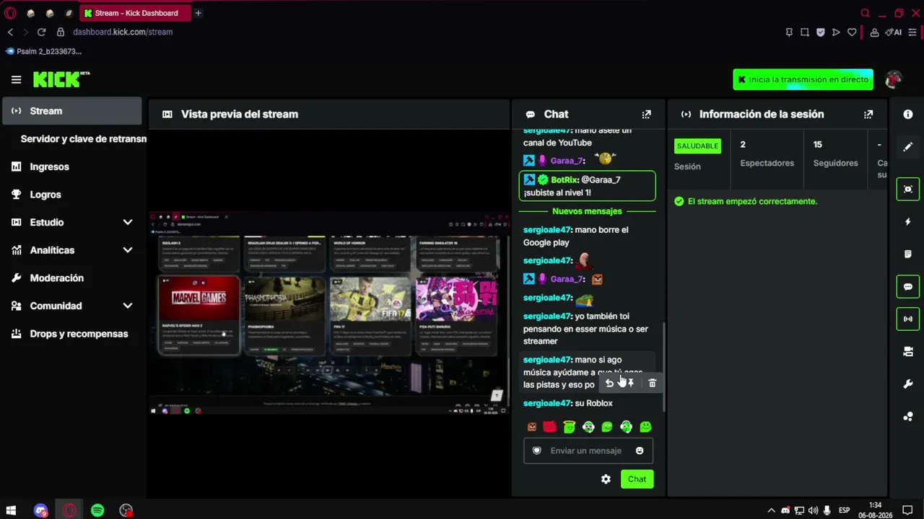The width and height of the screenshot is (924, 519).
Task: Pick the green halo emote
Action: (x=569, y=427)
